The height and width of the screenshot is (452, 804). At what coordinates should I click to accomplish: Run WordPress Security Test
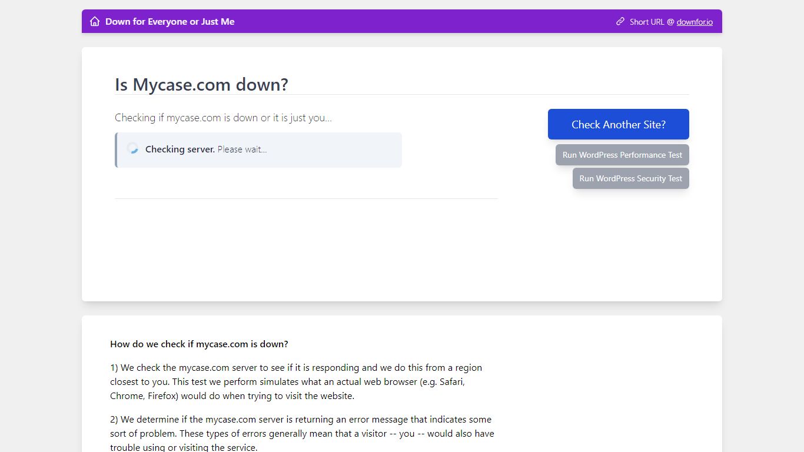(x=631, y=178)
